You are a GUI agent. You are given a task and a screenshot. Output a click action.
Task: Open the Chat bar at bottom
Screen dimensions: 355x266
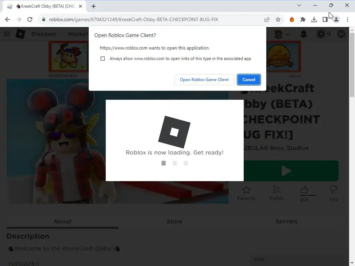click(297, 259)
